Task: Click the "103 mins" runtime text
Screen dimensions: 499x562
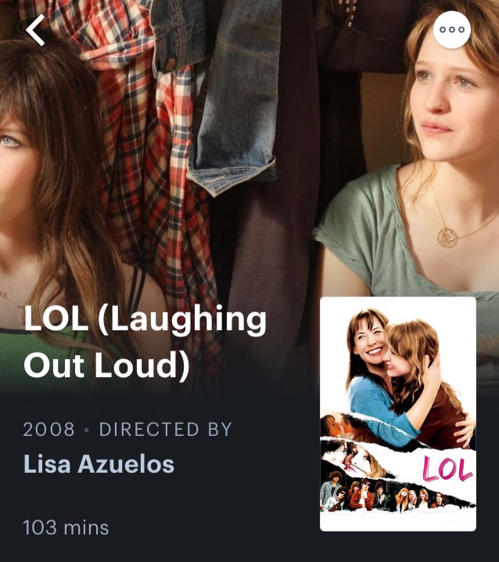Action: tap(66, 528)
